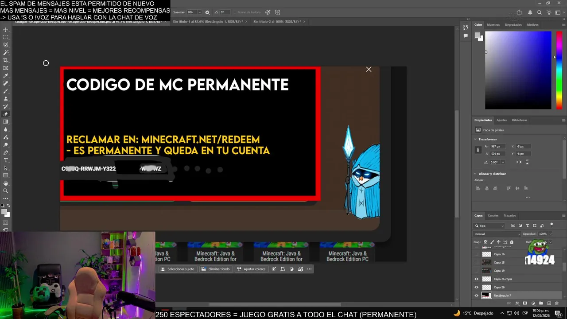This screenshot has width=567, height=319.
Task: Click the foreground color swatch in toolbar
Action: coord(4,212)
